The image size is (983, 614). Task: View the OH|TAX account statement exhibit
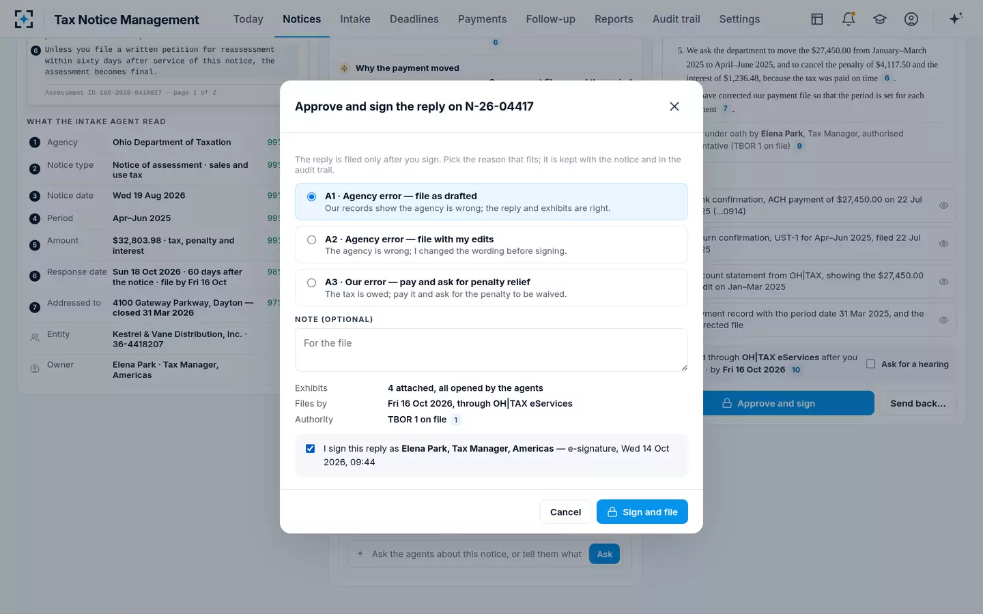[x=943, y=282]
